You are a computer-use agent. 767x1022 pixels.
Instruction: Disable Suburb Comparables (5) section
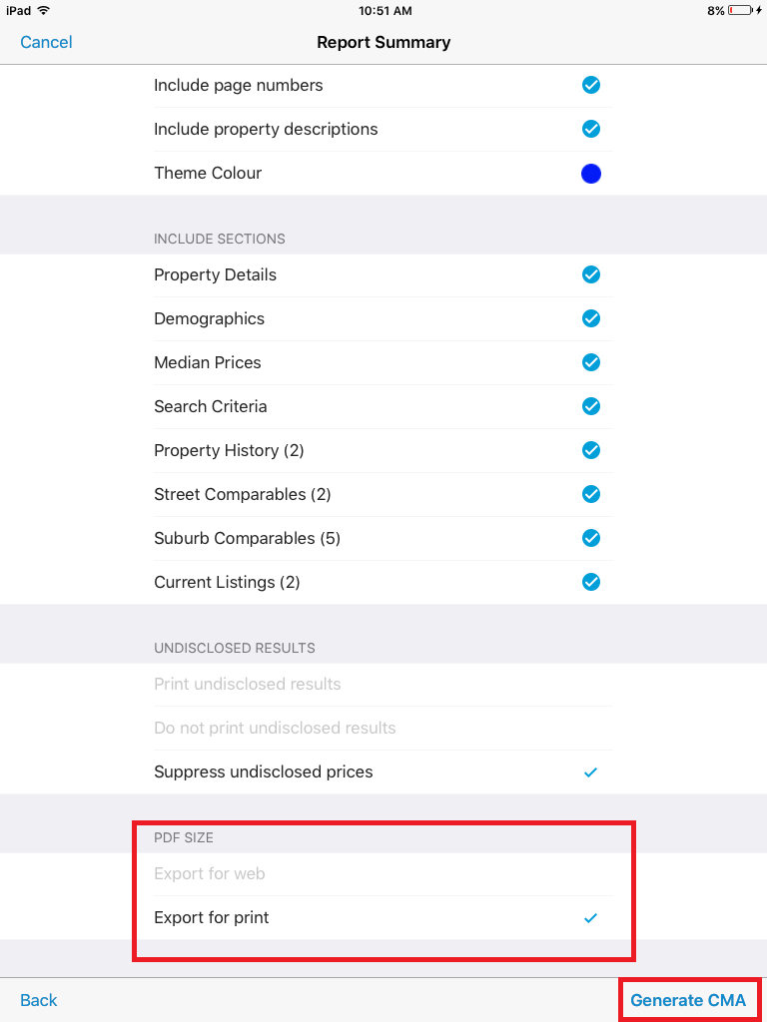coord(591,539)
